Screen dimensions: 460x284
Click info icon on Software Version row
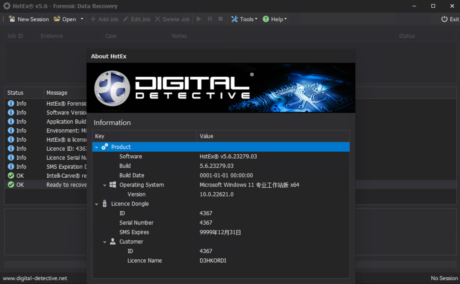11,112
